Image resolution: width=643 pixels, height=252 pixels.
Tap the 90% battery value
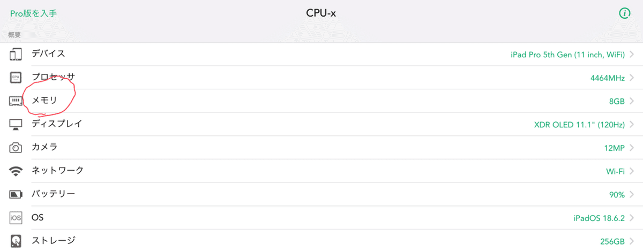click(617, 195)
